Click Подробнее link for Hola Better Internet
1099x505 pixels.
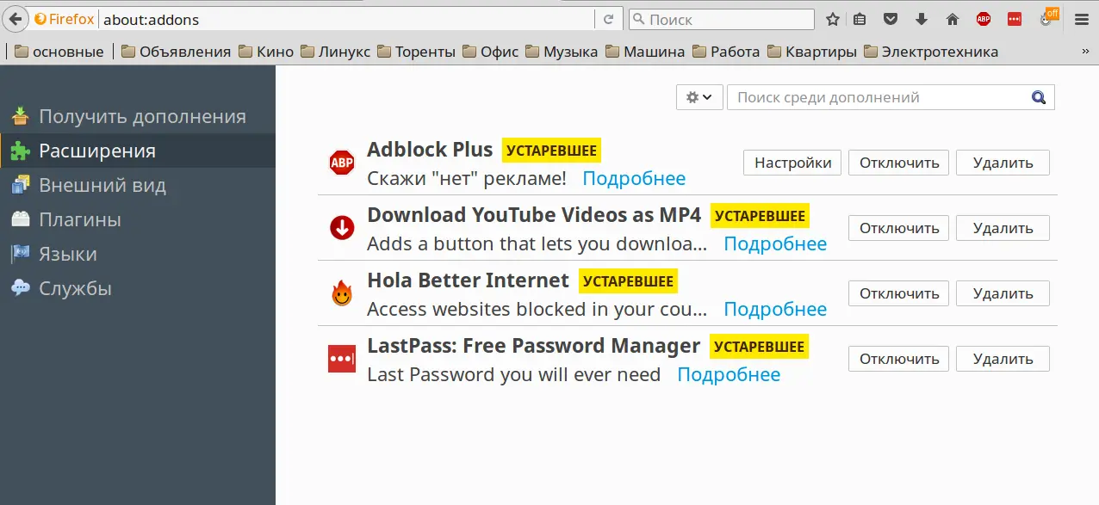pyautogui.click(x=774, y=309)
